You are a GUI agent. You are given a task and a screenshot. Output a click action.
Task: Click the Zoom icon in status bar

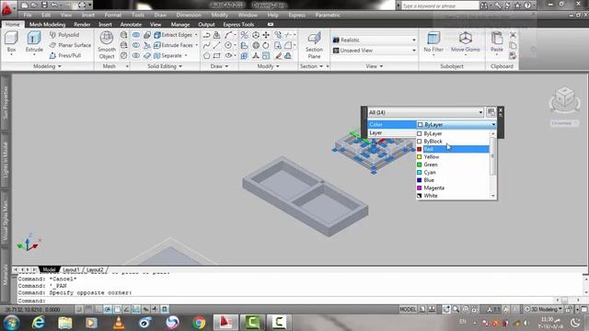pyautogui.click(x=456, y=309)
